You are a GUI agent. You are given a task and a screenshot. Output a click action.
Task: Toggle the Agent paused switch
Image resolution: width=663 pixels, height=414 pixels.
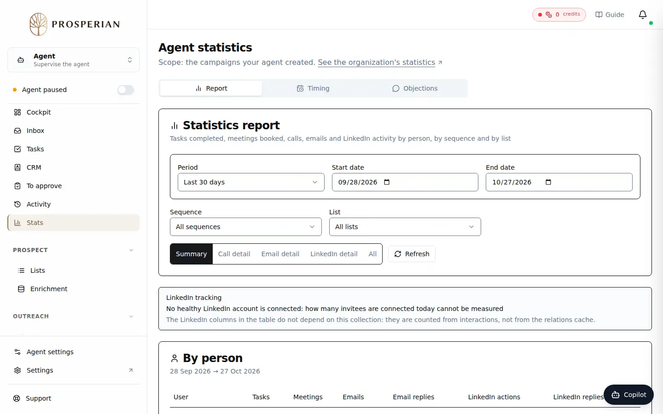126,90
